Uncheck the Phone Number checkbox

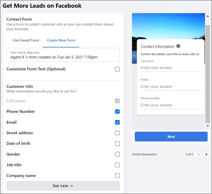(x=117, y=112)
